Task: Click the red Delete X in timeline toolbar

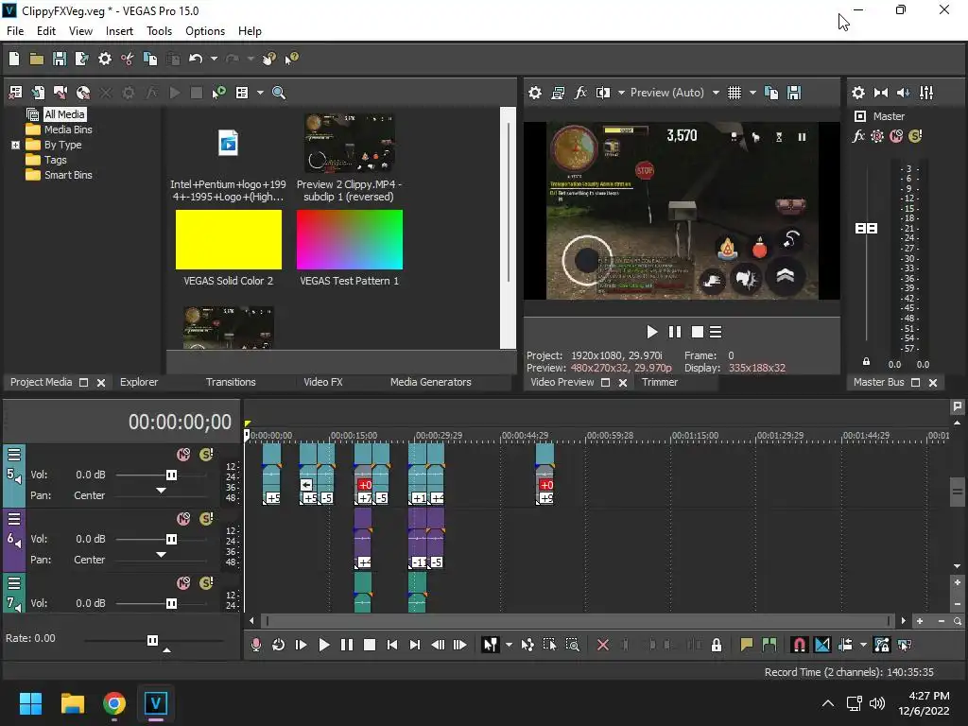Action: [603, 645]
